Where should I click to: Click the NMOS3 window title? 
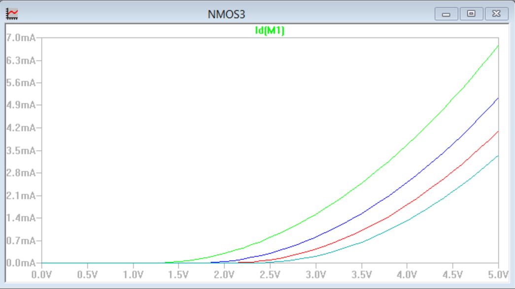click(x=226, y=14)
